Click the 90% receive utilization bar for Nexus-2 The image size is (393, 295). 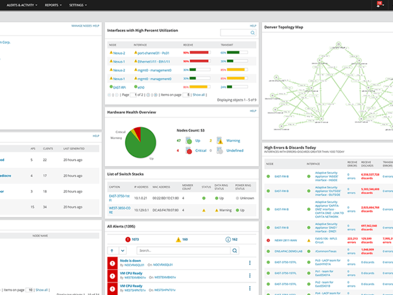click(199, 53)
